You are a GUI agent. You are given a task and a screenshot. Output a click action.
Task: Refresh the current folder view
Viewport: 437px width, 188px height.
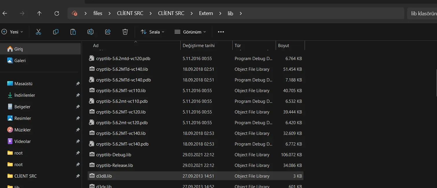[x=57, y=13]
